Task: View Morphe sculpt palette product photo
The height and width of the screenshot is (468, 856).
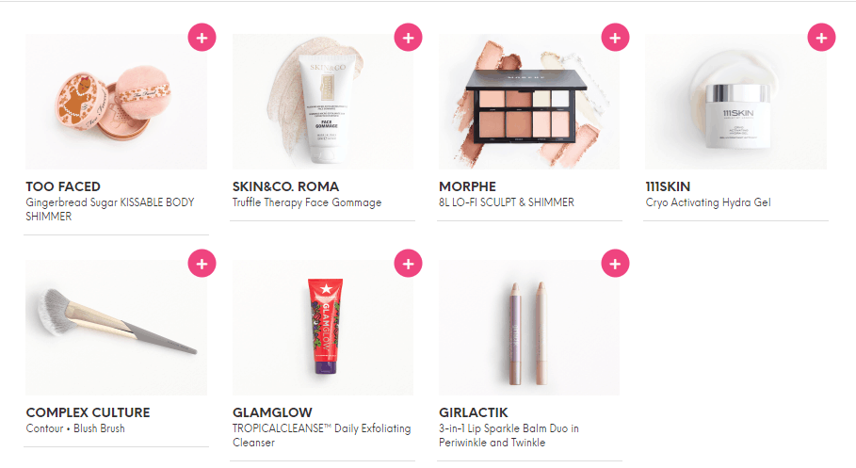Action: coord(529,102)
